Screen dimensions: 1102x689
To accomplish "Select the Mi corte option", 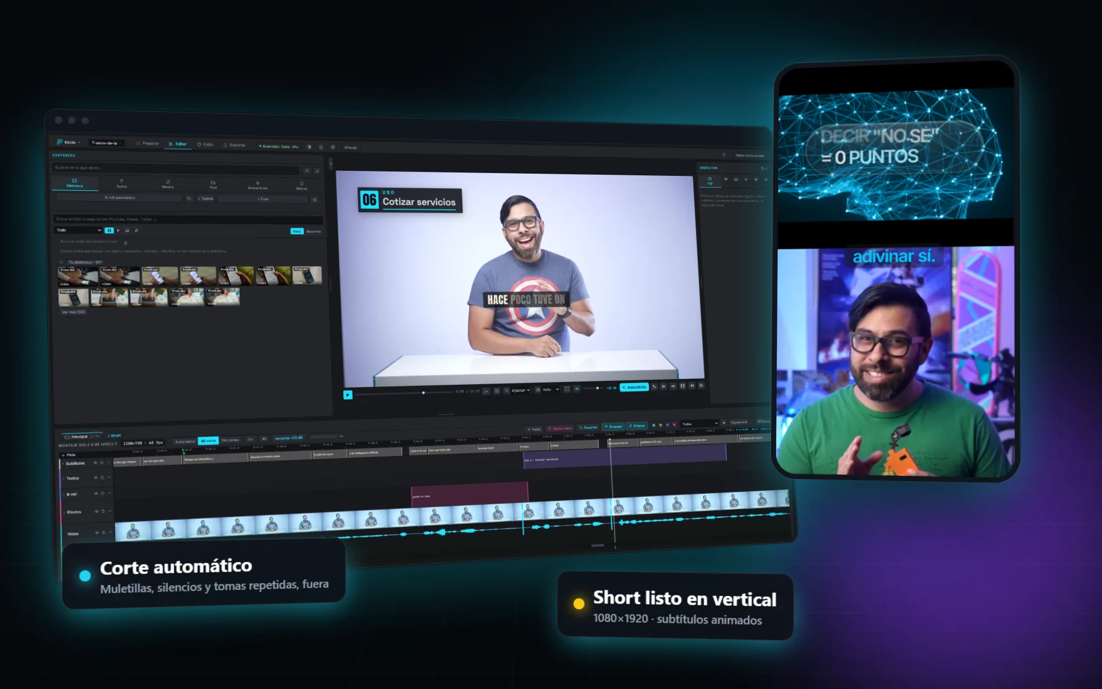I will tap(208, 440).
